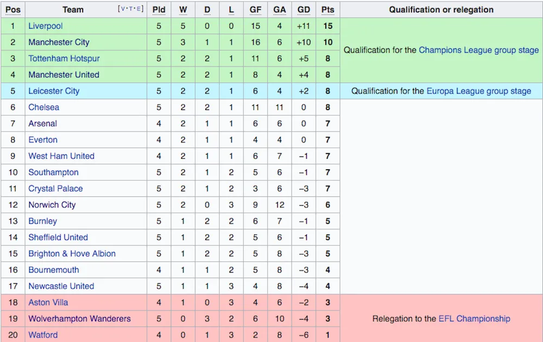Click the Champions League group stage link

coord(478,50)
